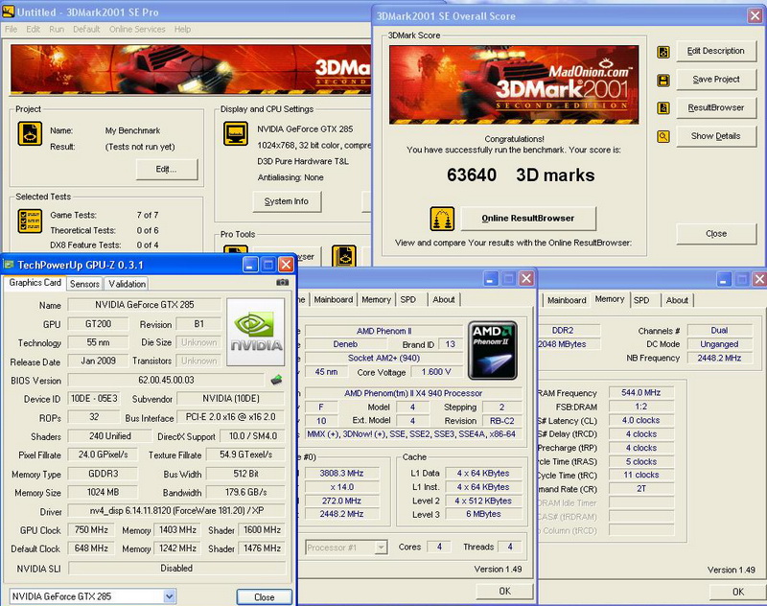The image size is (767, 606).
Task: Open the Help menu in 3DMark2001
Action: 182,30
